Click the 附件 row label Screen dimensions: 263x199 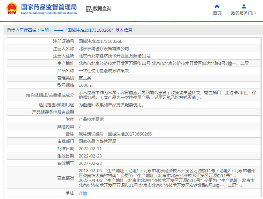pyautogui.click(x=70, y=120)
